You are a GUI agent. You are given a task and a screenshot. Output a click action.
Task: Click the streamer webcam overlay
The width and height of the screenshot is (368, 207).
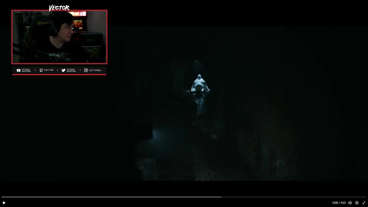click(x=59, y=37)
